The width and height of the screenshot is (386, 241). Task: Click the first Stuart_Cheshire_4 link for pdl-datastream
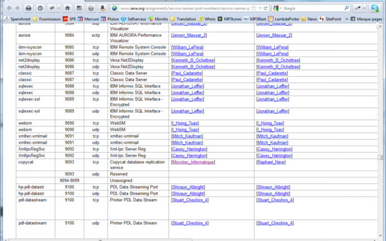tap(190, 200)
